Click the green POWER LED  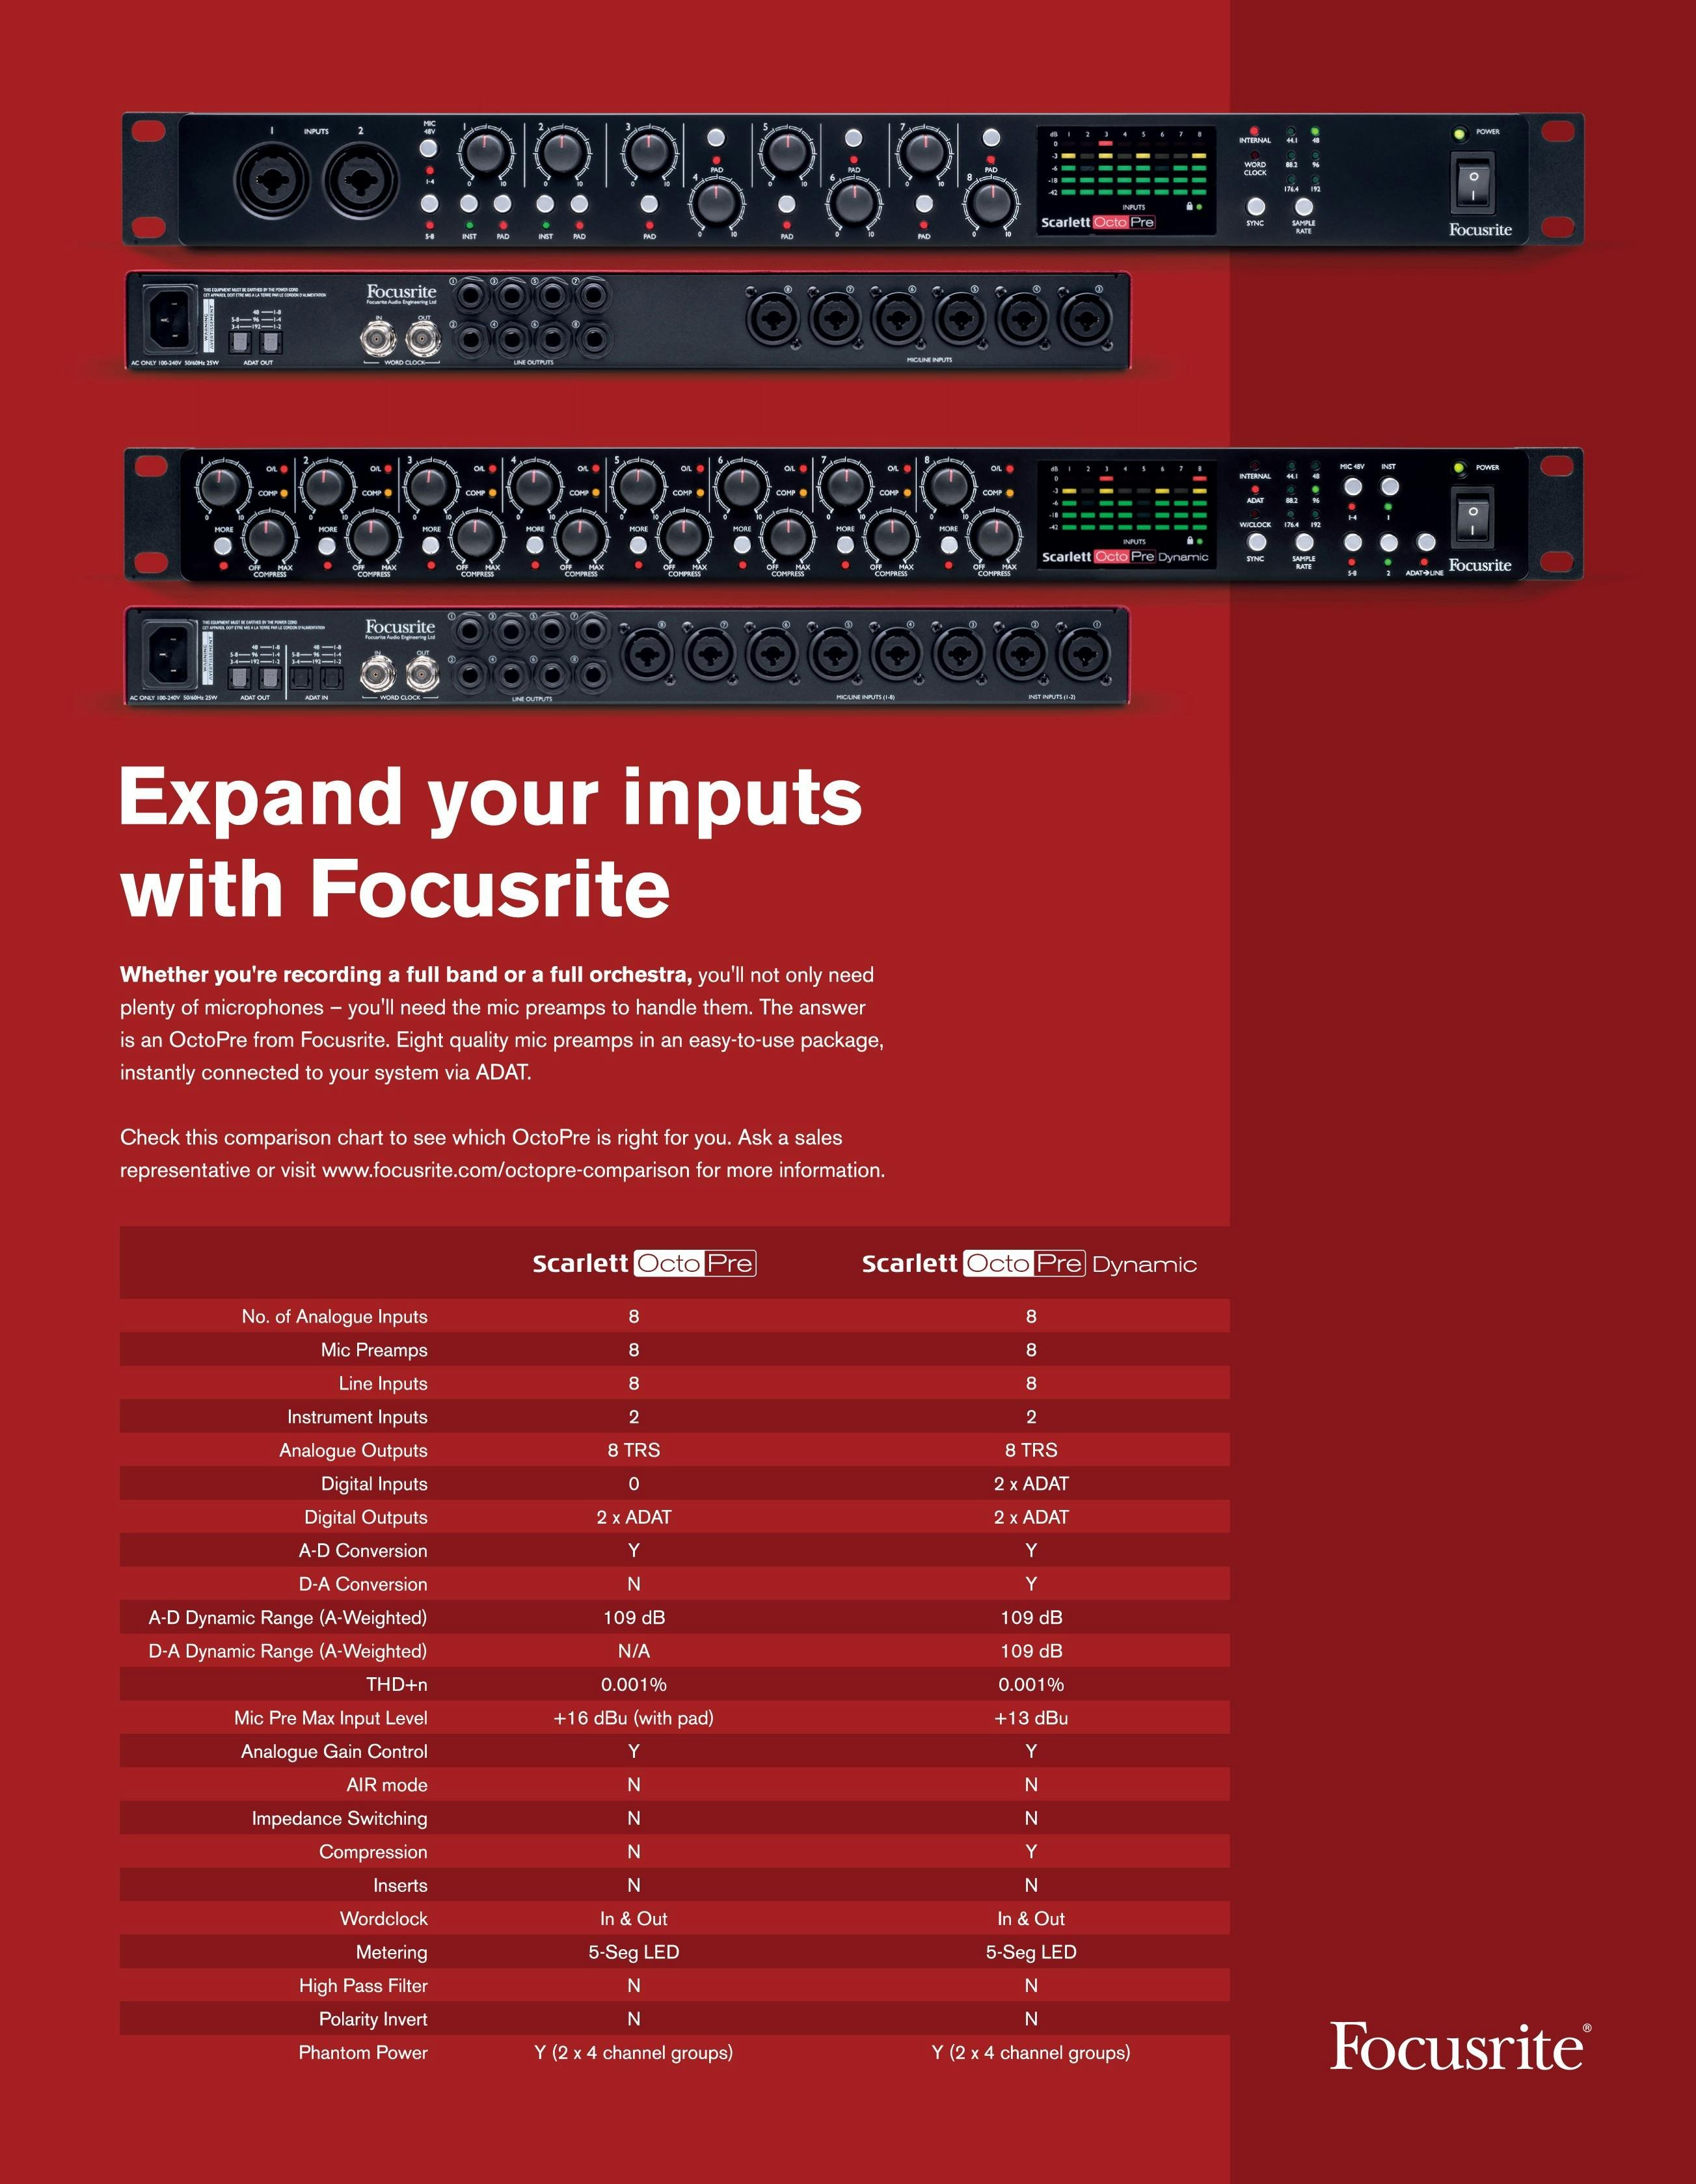pos(1459,134)
